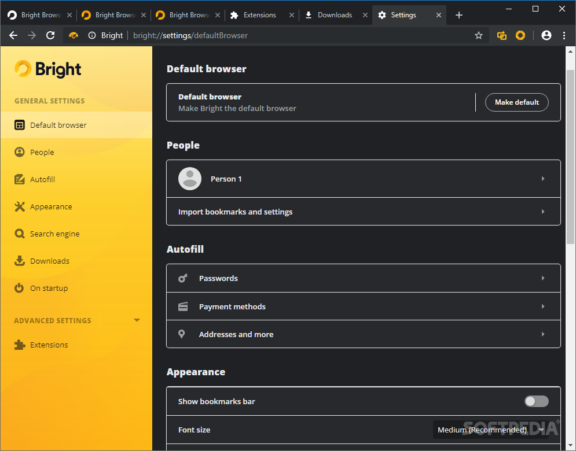Expand the Passwords row chevron
The image size is (576, 451).
[542, 278]
